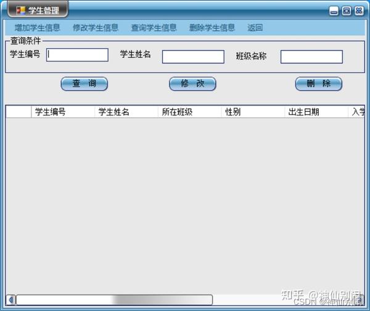Click the 修改 button
370x311 pixels.
tap(192, 84)
